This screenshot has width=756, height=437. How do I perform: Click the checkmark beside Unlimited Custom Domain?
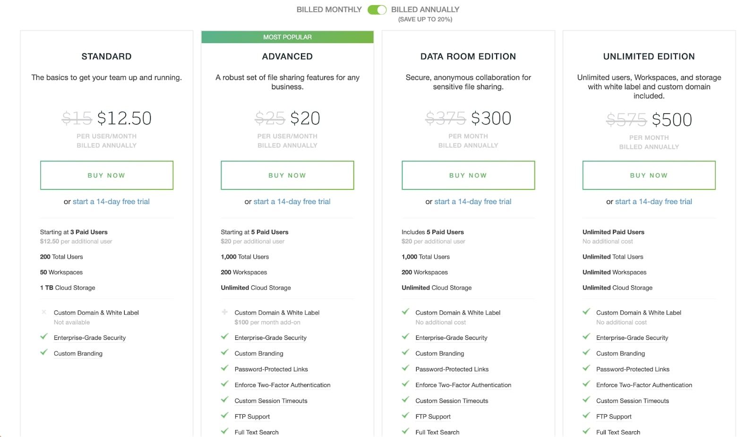(x=586, y=312)
